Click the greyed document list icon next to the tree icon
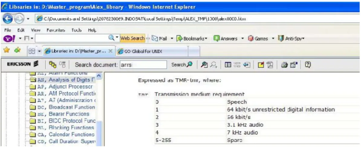This screenshot has height=147, width=361. pyautogui.click(x=62, y=65)
